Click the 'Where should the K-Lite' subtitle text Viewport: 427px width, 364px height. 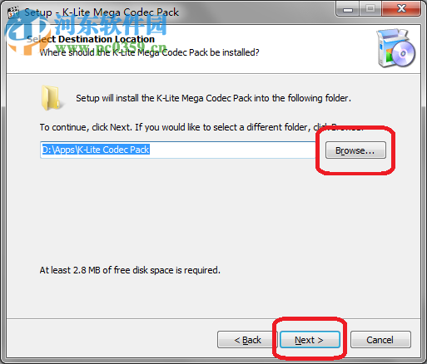click(x=149, y=52)
